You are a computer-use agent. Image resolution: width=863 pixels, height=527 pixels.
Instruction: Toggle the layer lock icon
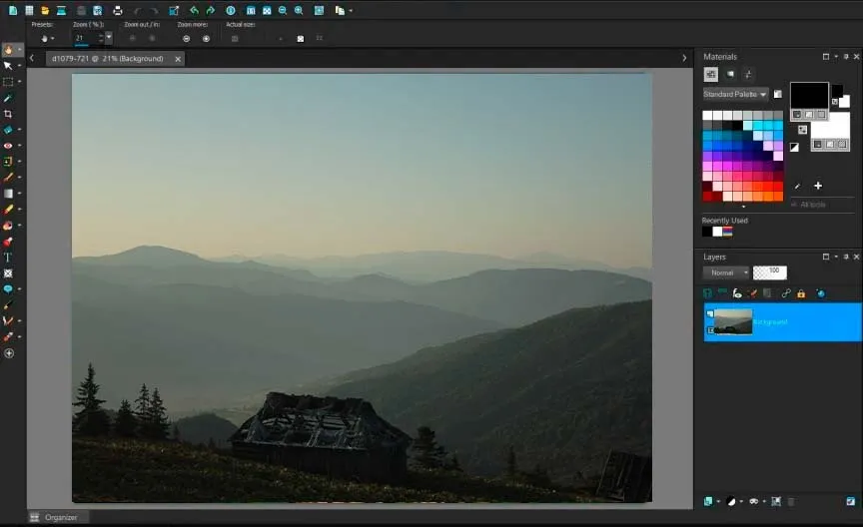pyautogui.click(x=801, y=293)
